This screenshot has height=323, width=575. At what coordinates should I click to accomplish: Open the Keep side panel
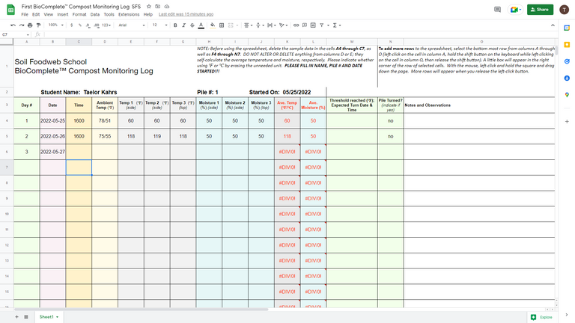[x=567, y=45]
